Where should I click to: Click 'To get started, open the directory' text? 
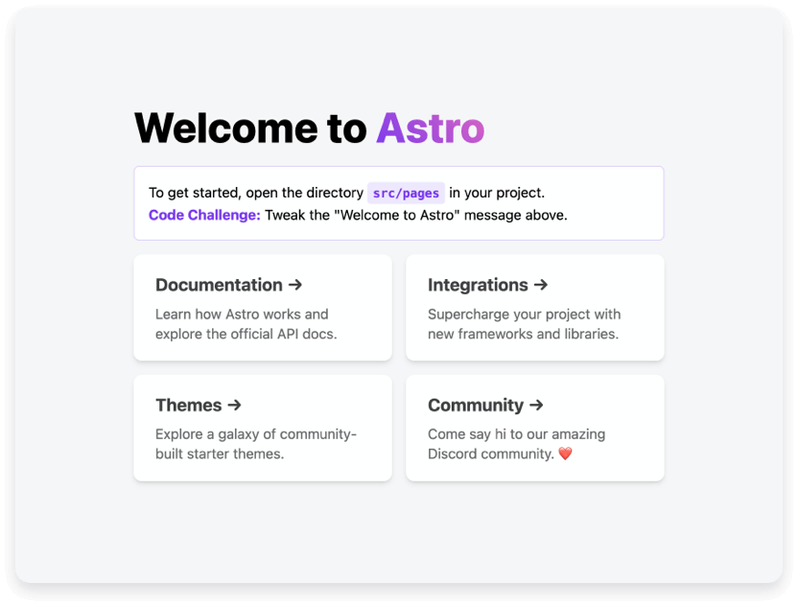point(256,193)
